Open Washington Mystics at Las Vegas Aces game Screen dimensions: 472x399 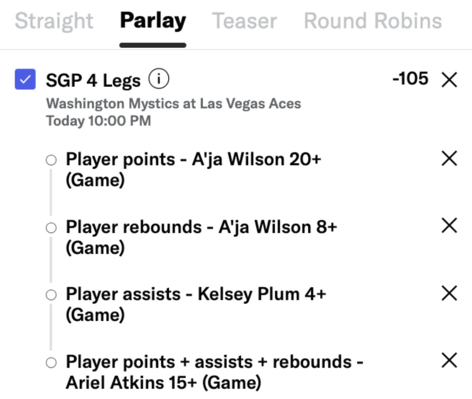click(173, 104)
